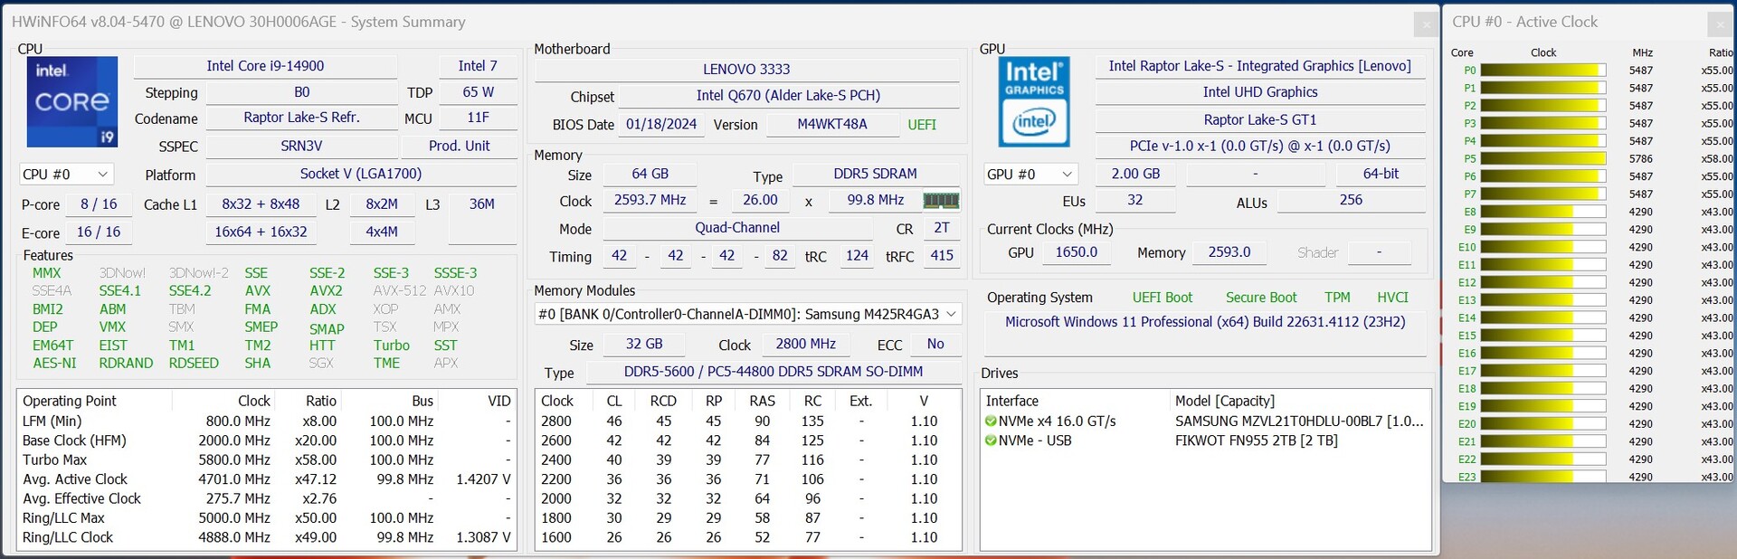Click the tRFC value 415
Image resolution: width=1737 pixels, height=559 pixels.
tap(942, 256)
